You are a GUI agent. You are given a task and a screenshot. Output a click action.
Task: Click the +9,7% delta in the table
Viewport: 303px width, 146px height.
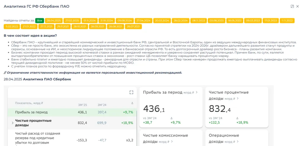click(128, 112)
